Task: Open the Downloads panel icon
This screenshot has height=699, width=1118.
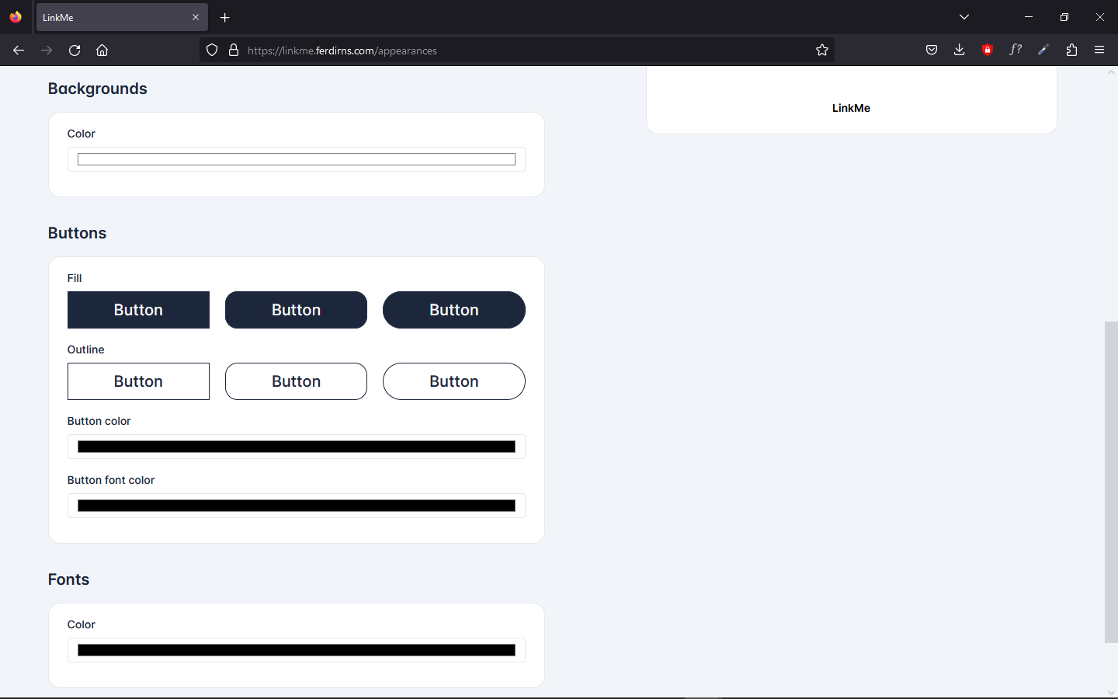Action: pos(959,50)
